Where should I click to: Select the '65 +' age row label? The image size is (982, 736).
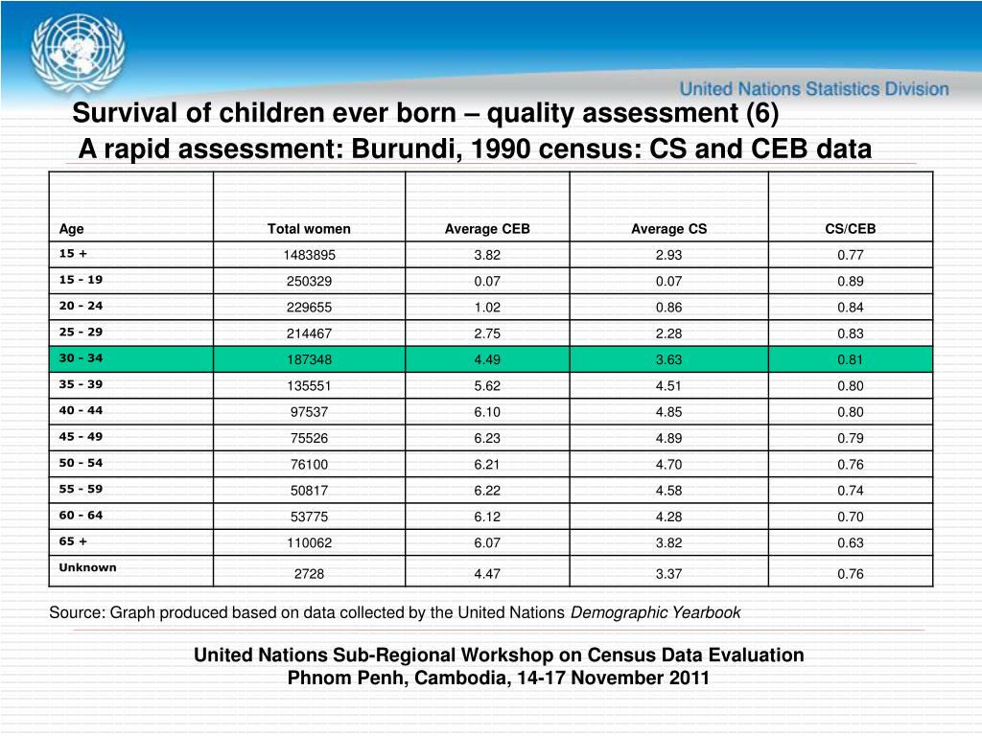point(73,542)
